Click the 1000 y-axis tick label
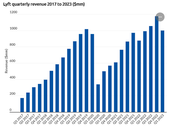This screenshot has width=169, height=127. (14, 28)
